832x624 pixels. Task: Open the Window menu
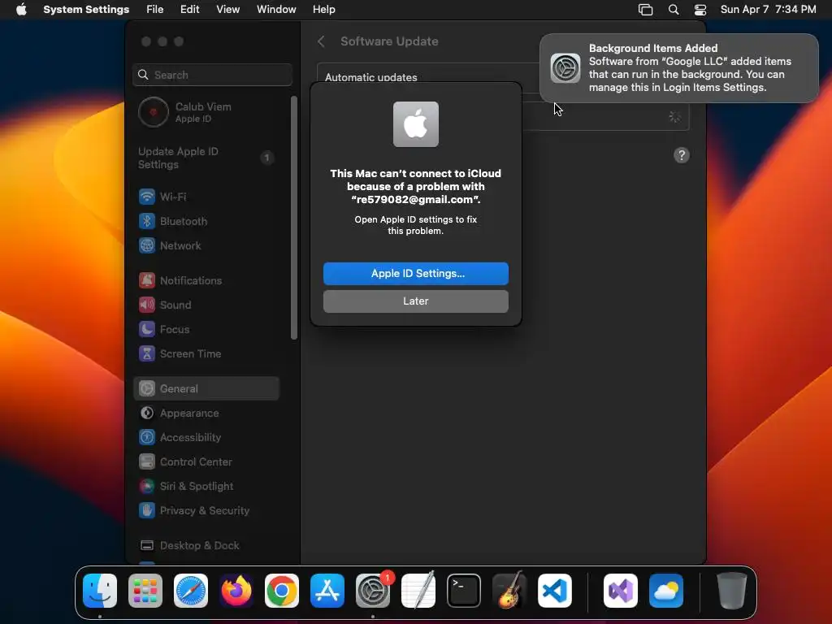[276, 10]
